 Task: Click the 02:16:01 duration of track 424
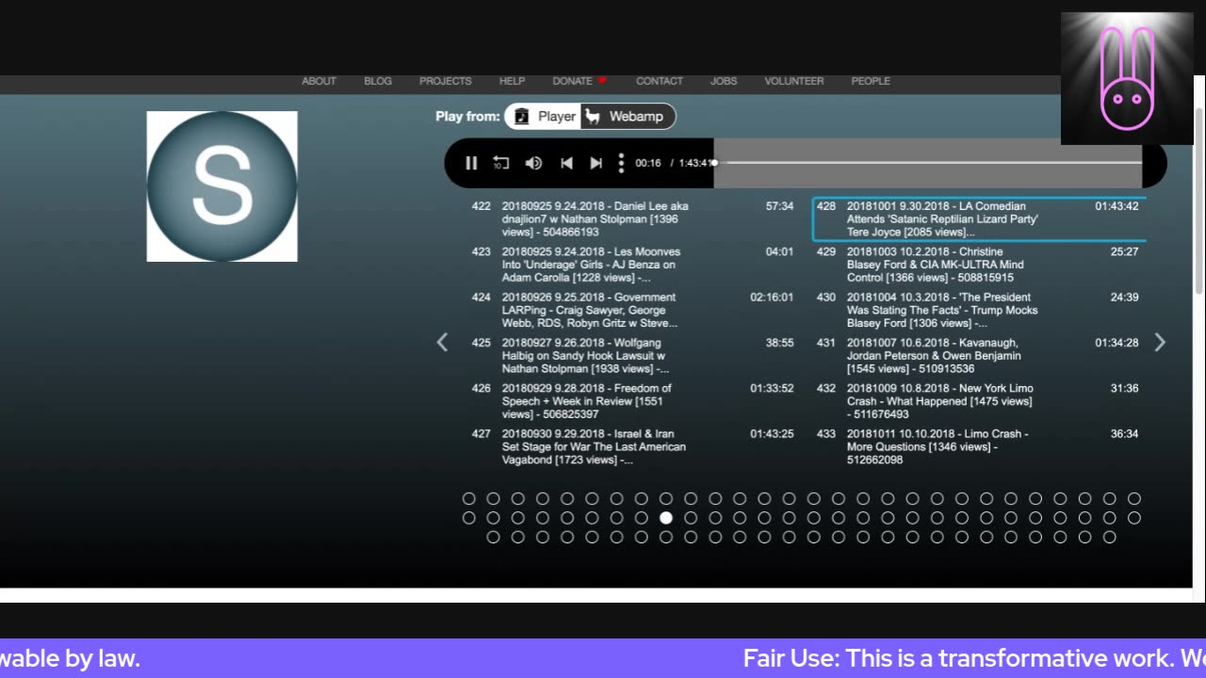click(772, 297)
